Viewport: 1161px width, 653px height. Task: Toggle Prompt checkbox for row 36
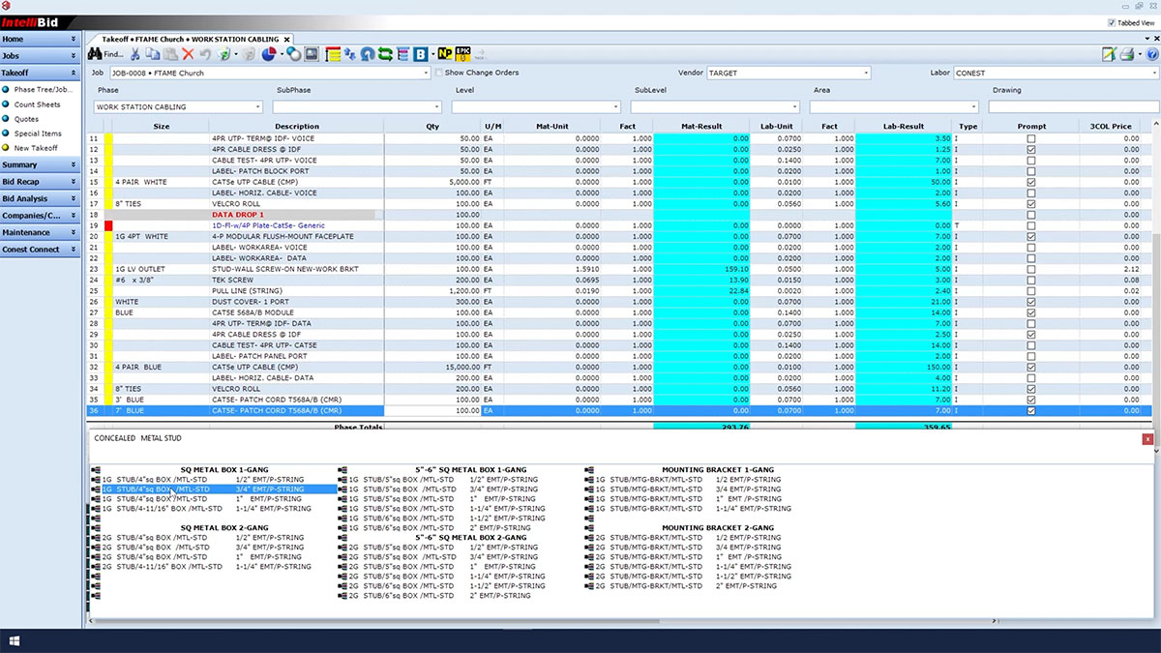click(1030, 411)
